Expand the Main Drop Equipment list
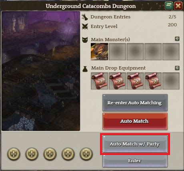 [x=177, y=68]
